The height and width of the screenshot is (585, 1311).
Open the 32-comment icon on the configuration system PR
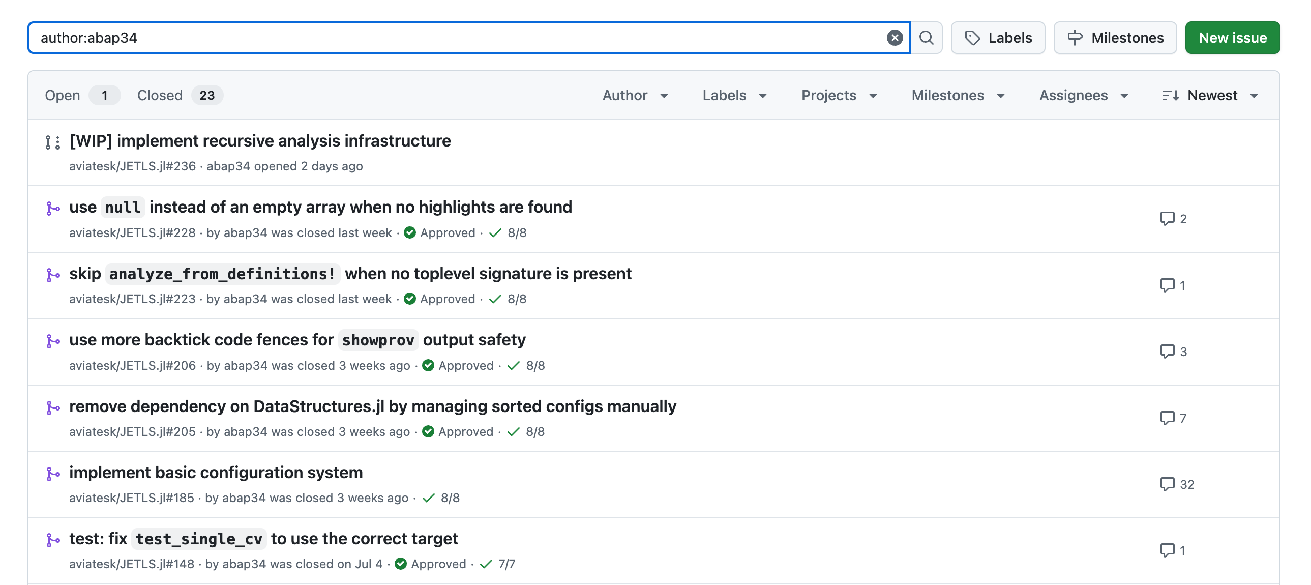pos(1167,484)
